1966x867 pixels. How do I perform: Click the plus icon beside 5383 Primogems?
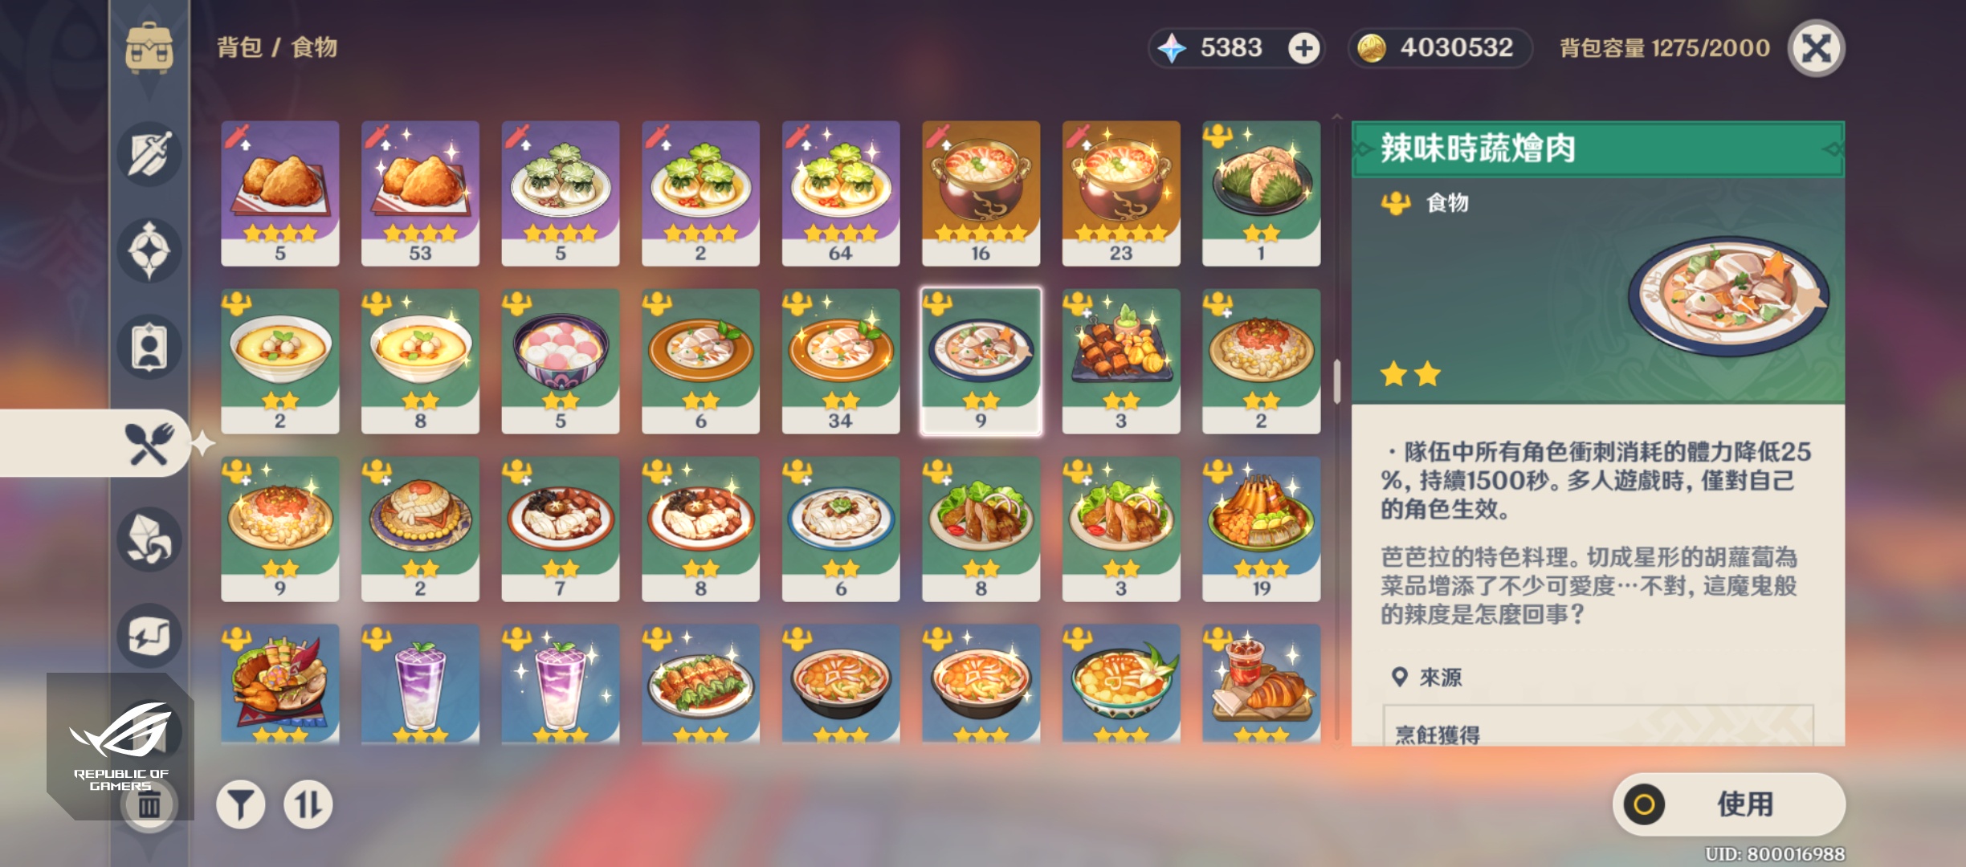pos(1303,48)
